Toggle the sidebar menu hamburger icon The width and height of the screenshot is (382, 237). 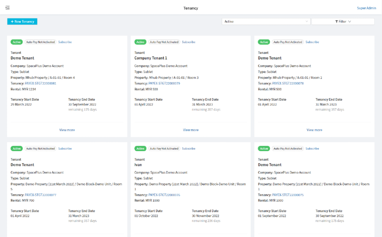[x=8, y=8]
